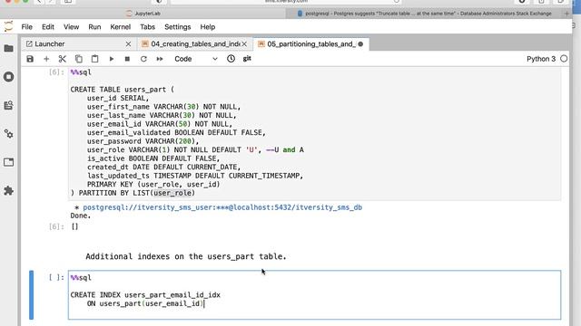Restart kernel and run all cells

point(160,59)
